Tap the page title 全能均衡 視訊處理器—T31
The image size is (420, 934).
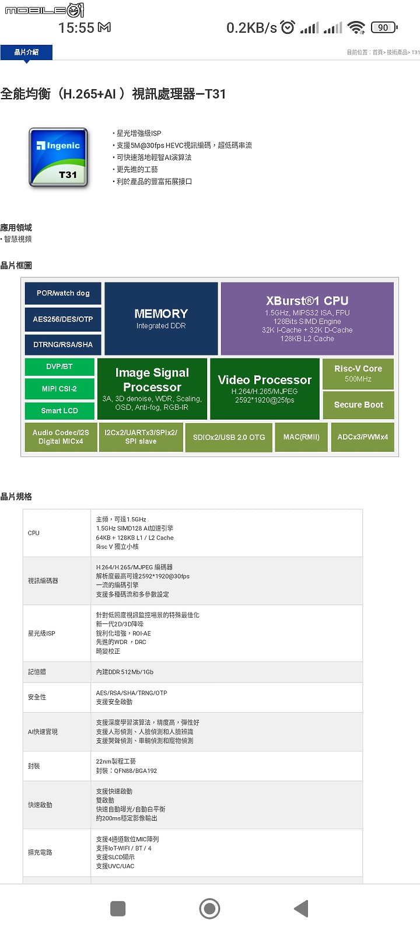[113, 94]
